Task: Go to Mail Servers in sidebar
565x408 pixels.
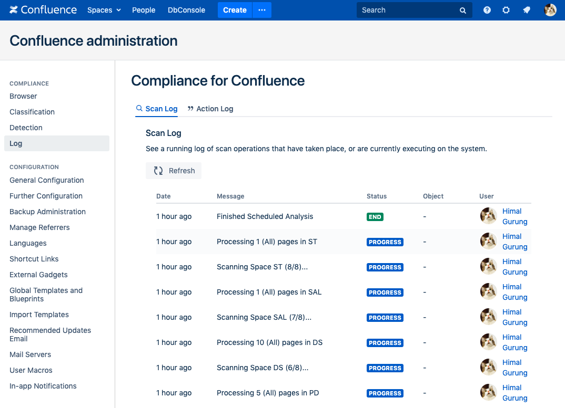Action: [31, 354]
